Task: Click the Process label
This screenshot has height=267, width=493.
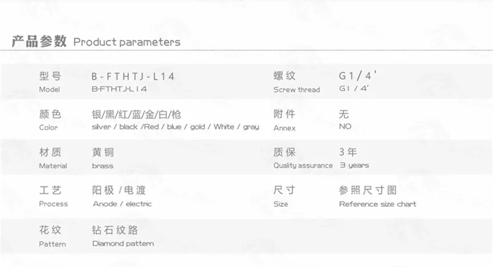Action: 53,204
